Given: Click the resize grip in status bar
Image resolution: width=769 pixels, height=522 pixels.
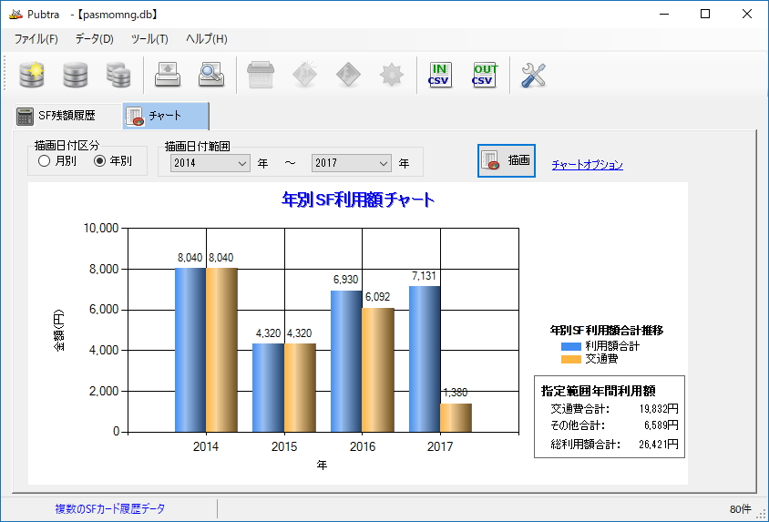Looking at the screenshot, I should pos(762,514).
